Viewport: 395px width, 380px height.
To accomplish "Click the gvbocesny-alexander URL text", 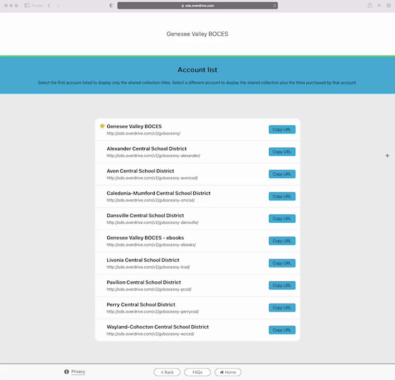I will (154, 156).
